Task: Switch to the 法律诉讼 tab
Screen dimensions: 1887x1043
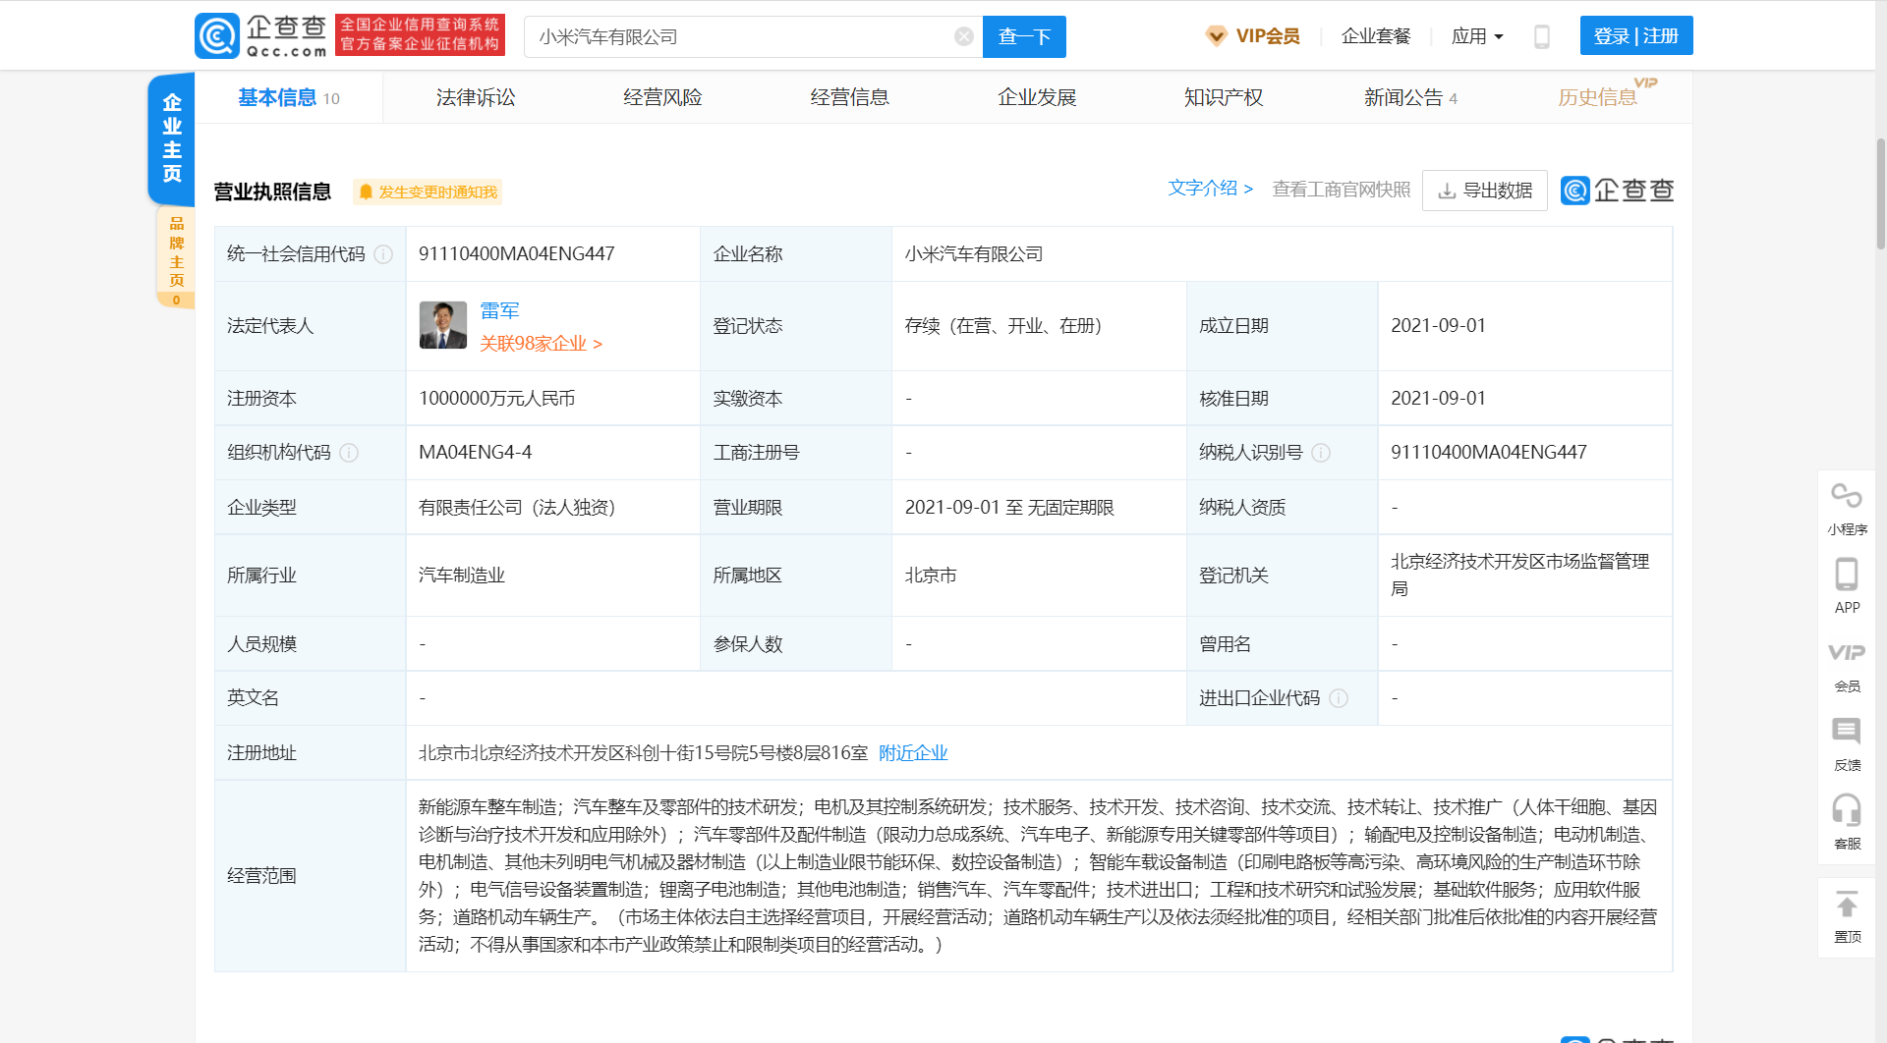Action: click(x=476, y=97)
